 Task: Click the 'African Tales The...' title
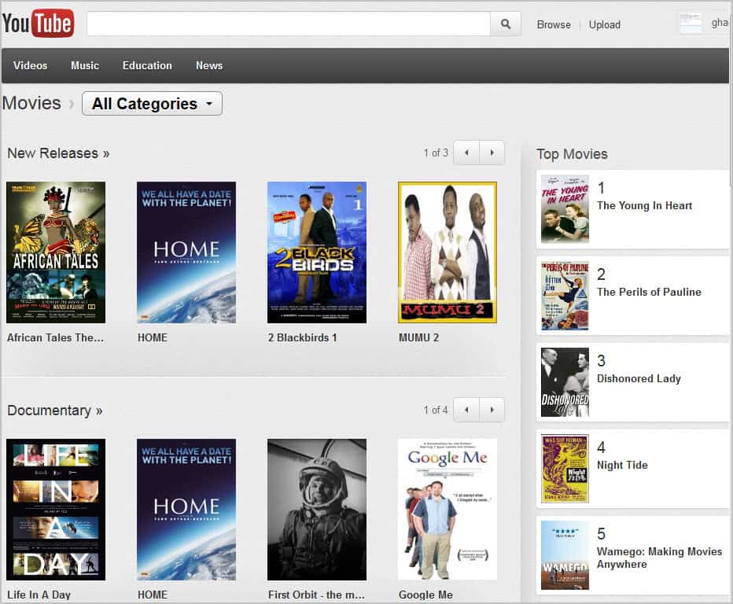[55, 337]
